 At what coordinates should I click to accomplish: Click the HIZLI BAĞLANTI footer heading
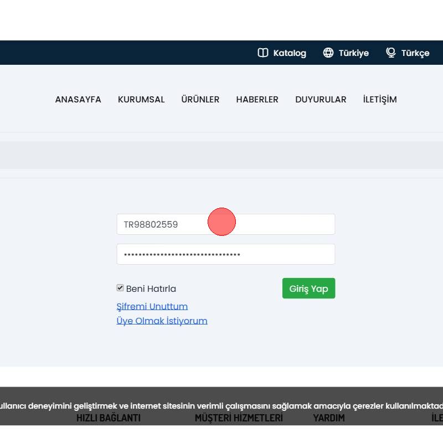click(x=109, y=418)
